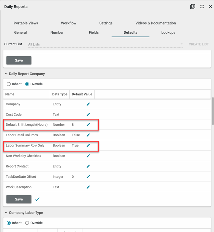Toggle fullscreen for Daily Reports panel
Image resolution: width=214 pixels, height=232 pixels.
[x=202, y=7]
